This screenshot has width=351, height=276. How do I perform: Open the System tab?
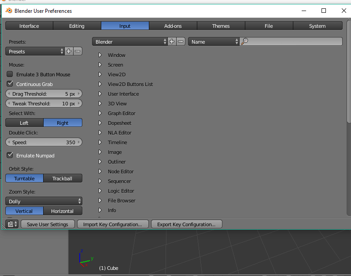tap(318, 26)
